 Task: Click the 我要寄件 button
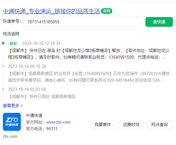pos(103,125)
